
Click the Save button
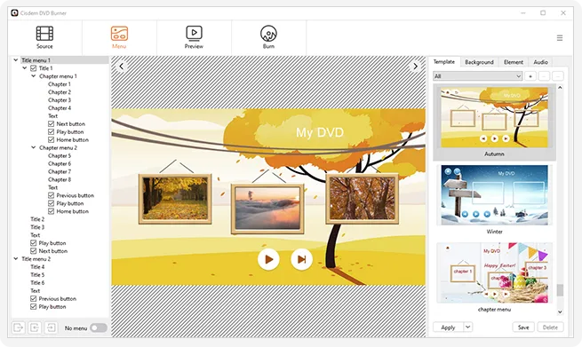point(523,327)
